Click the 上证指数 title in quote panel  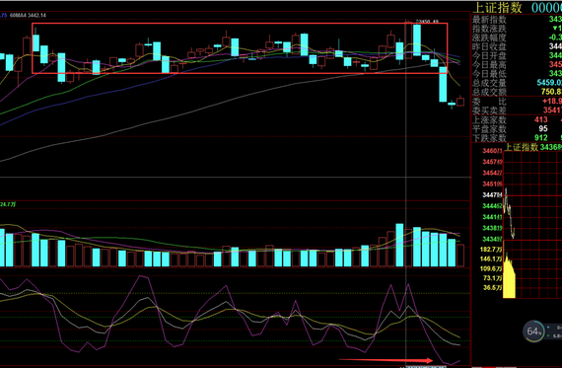(497, 8)
